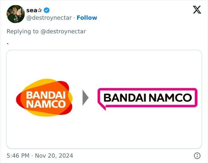Click the "Replying to" text

[23, 31]
